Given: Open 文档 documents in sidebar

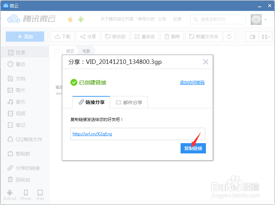Looking at the screenshot, I should click(25, 79).
